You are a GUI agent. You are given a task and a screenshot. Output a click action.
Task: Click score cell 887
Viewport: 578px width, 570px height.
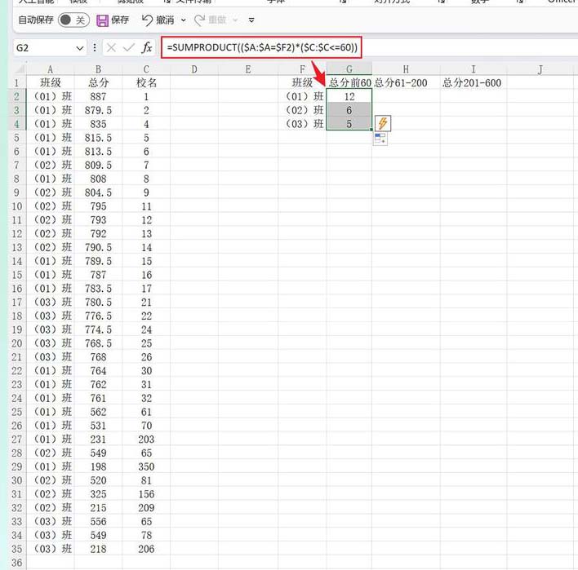[98, 96]
